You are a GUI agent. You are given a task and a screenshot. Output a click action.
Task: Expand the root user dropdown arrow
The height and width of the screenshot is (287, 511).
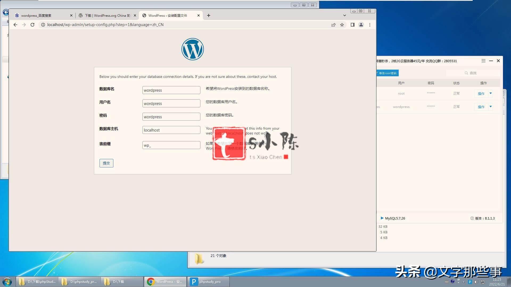pos(491,93)
